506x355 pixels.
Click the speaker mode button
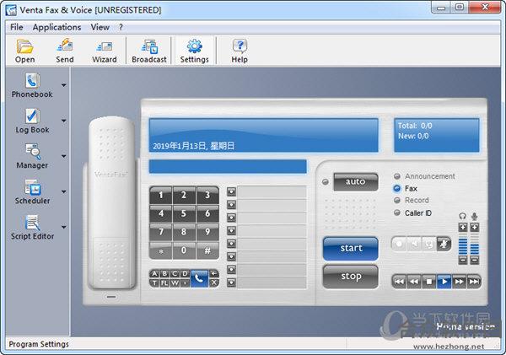coord(414,244)
